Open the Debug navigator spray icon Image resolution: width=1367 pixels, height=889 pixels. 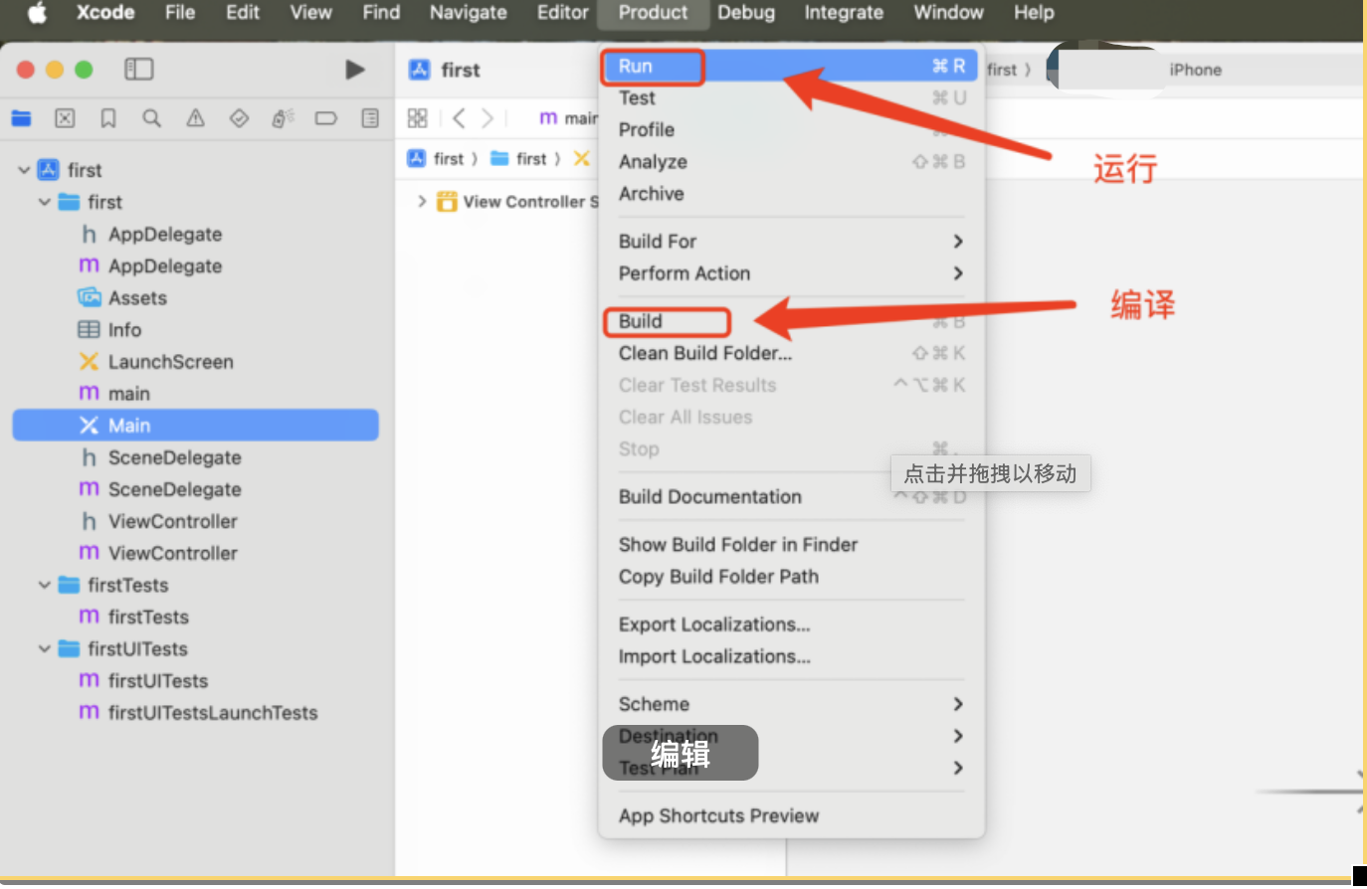pos(283,118)
